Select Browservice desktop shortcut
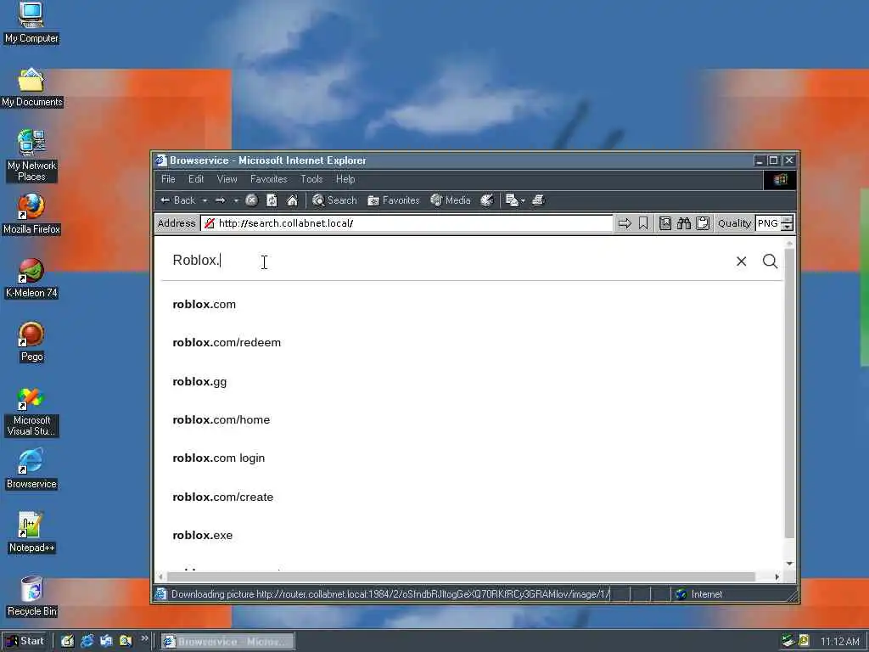Viewport: 869px width, 652px height. point(31,469)
